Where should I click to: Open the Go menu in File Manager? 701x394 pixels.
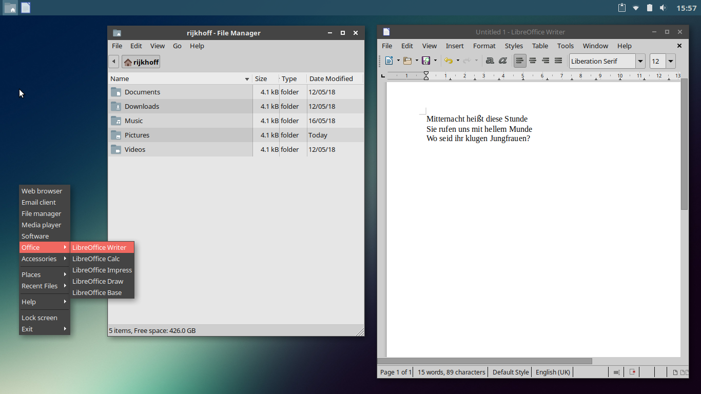(x=177, y=46)
